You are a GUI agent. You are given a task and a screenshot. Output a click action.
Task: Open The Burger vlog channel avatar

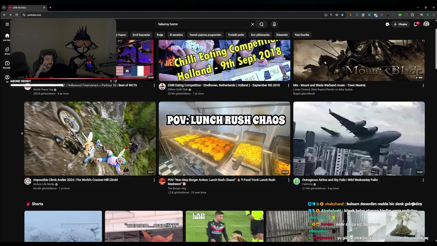tap(162, 181)
